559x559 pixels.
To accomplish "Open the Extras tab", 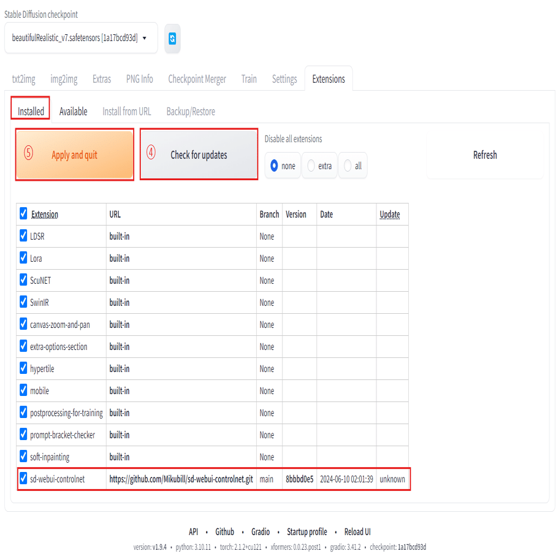I will [x=102, y=79].
